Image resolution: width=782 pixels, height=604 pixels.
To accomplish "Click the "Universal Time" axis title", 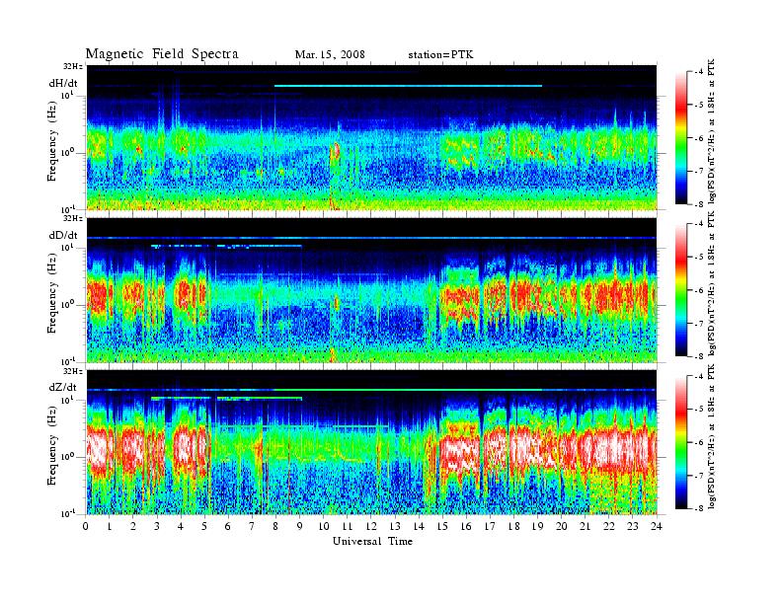I will click(x=372, y=541).
